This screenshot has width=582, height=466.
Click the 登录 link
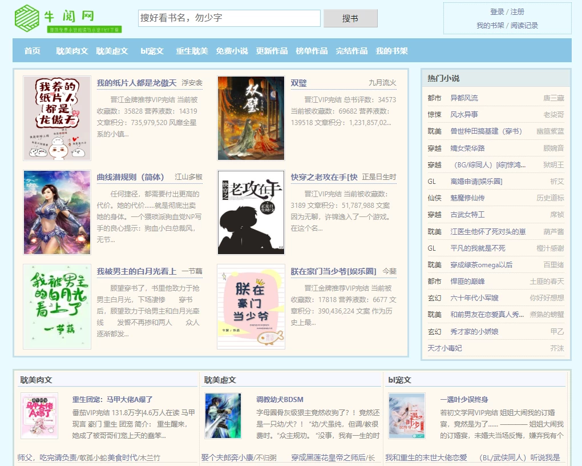click(497, 12)
